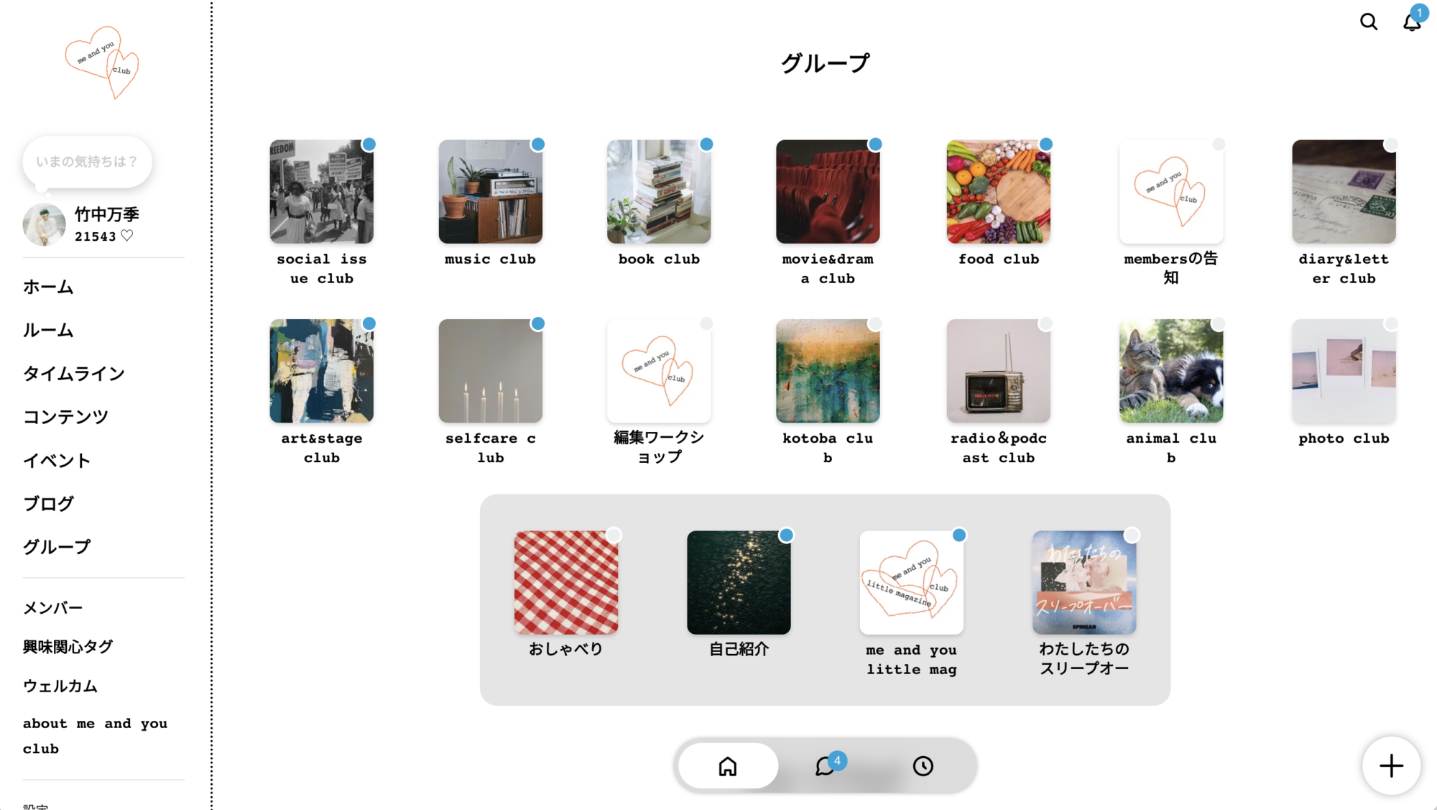
Task: Open the グループ sidebar section
Action: tap(56, 546)
